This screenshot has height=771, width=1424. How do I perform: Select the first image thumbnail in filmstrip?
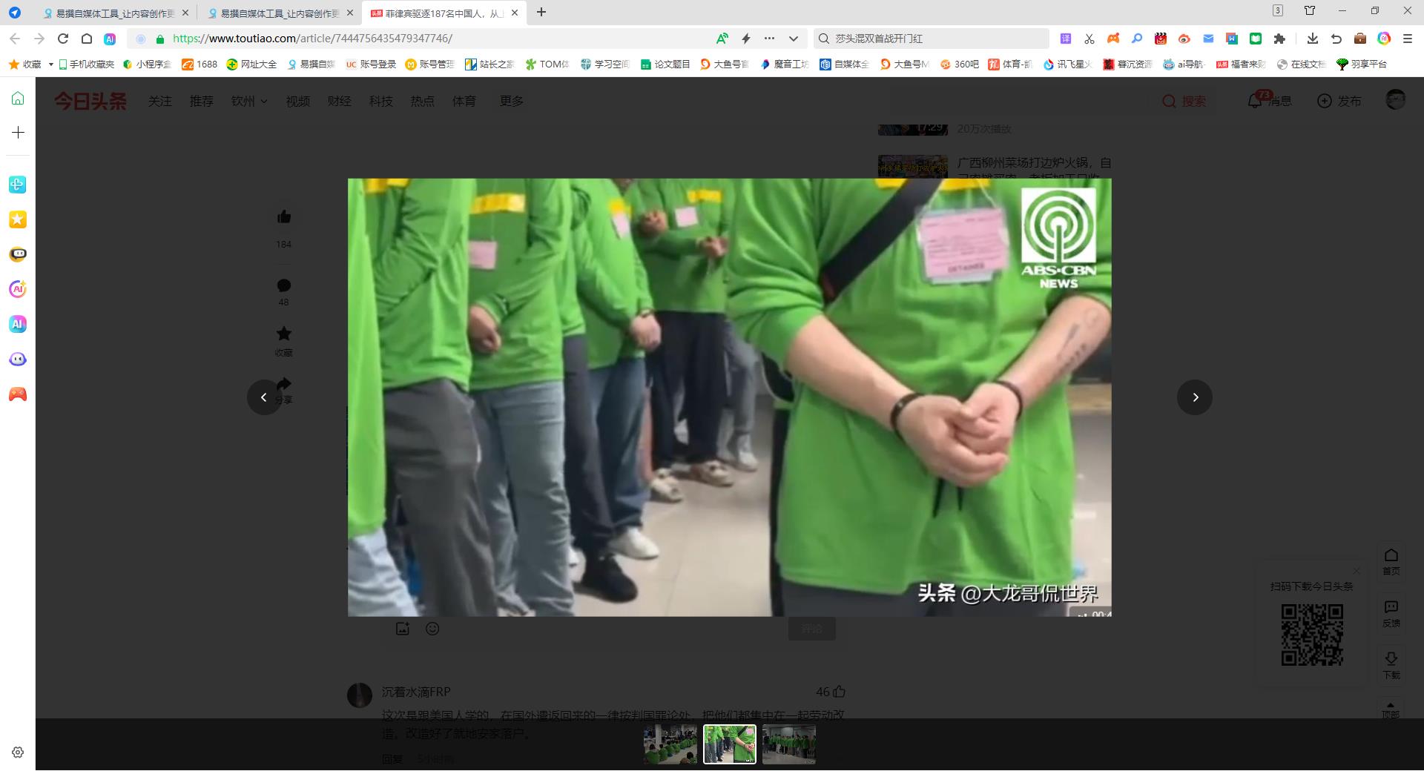point(670,744)
